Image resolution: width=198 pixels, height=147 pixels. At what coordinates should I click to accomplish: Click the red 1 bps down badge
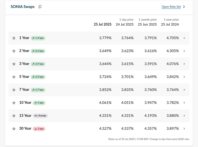click(x=39, y=129)
